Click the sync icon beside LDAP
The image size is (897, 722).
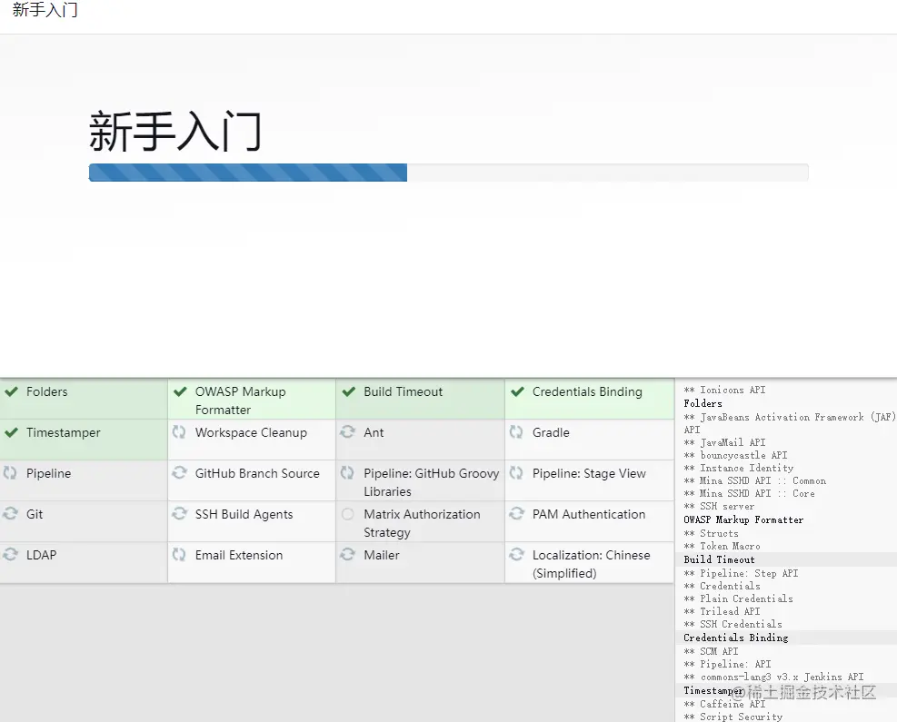pyautogui.click(x=10, y=555)
